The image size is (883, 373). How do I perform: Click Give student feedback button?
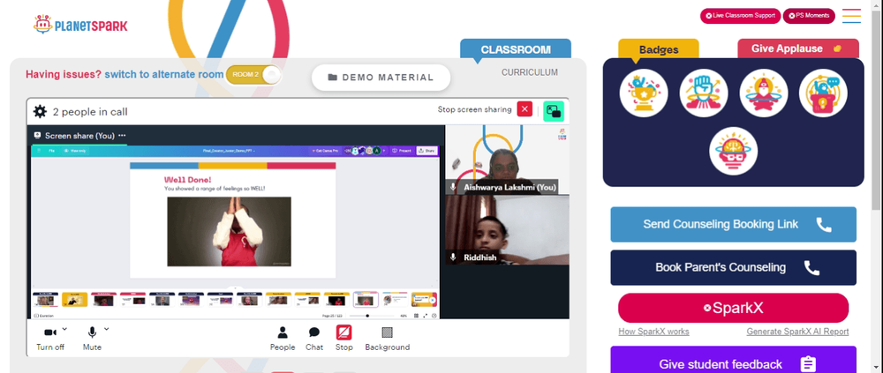click(x=733, y=361)
